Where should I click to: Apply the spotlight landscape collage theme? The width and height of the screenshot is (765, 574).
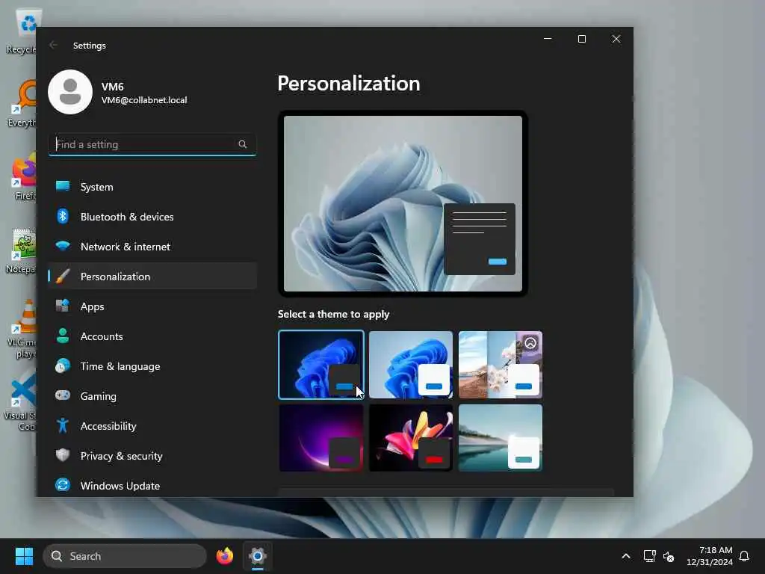click(501, 365)
